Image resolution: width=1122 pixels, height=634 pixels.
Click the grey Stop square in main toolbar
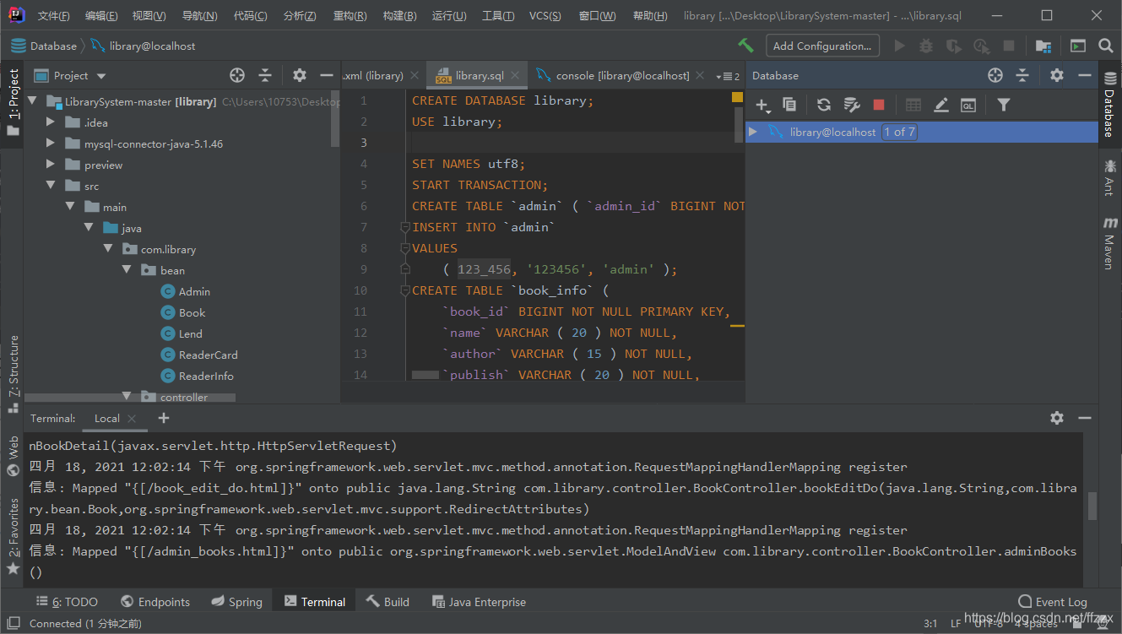point(1008,46)
